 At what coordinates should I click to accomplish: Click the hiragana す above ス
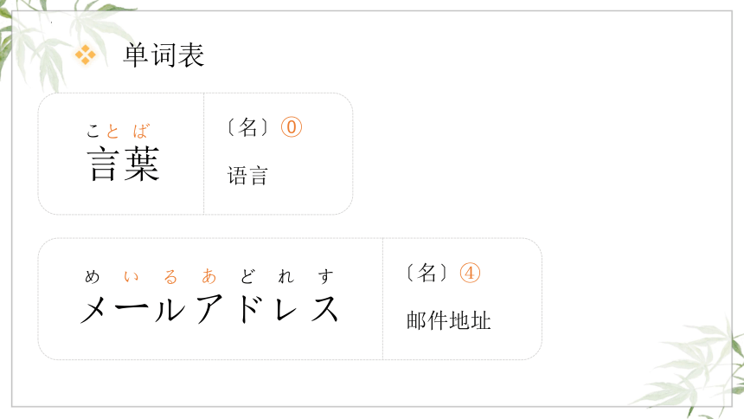coord(325,276)
